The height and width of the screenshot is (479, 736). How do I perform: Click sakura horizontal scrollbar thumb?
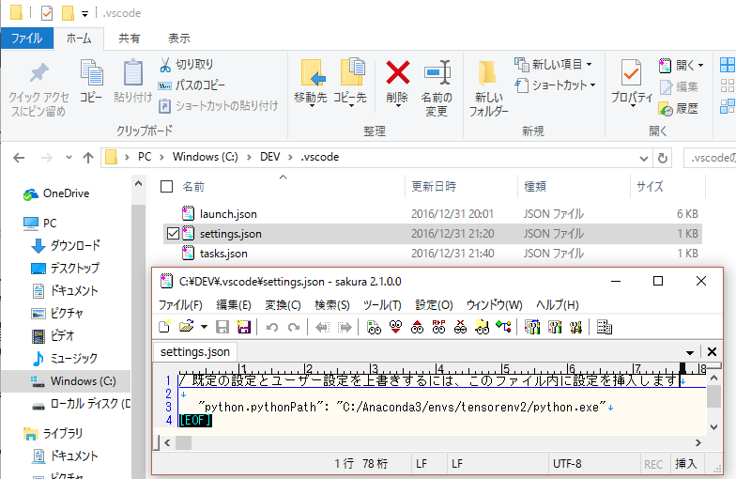click(x=183, y=442)
